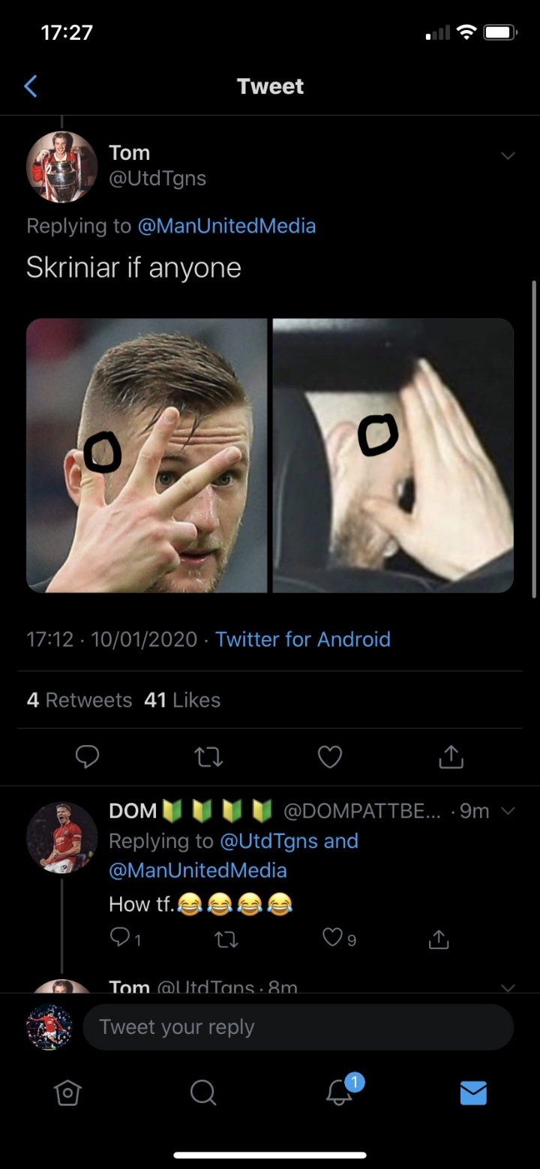Expand options chevron on DOM's reply
Screen dimensions: 540x1169
(x=508, y=811)
